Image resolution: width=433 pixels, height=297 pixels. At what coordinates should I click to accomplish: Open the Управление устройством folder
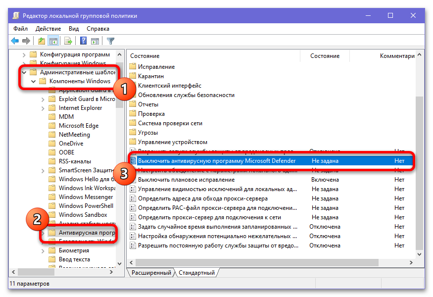tap(173, 142)
